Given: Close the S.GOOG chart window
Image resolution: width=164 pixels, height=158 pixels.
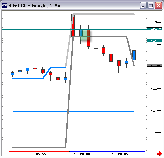Looking at the screenshot, I should point(158,6).
